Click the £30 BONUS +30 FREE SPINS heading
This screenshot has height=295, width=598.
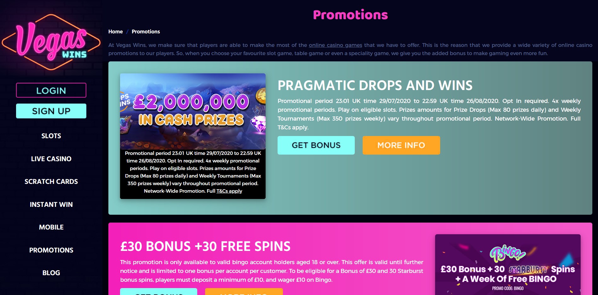(x=205, y=246)
